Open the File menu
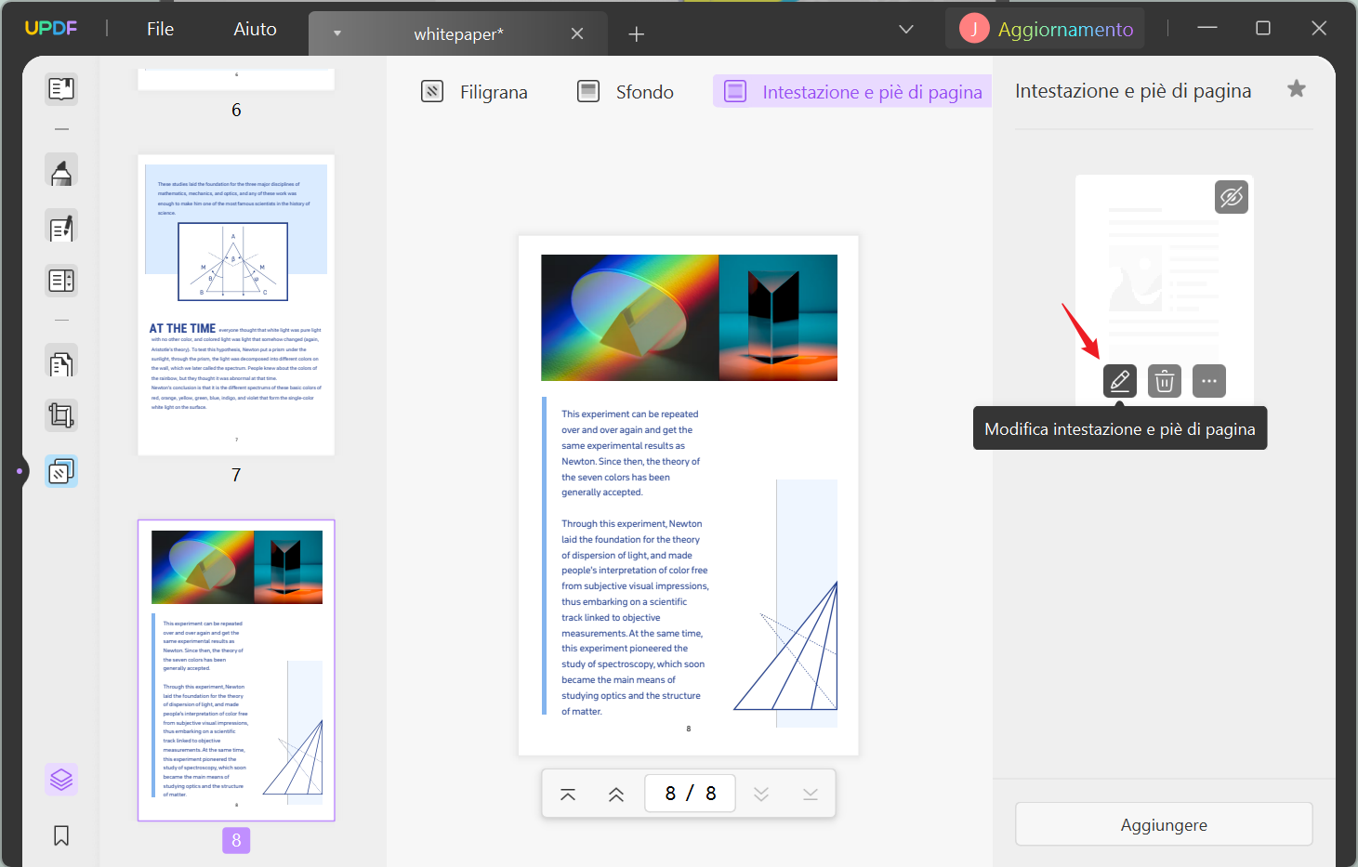 [159, 28]
